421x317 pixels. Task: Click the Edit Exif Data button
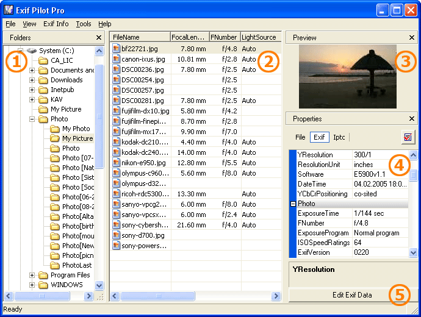[352, 295]
